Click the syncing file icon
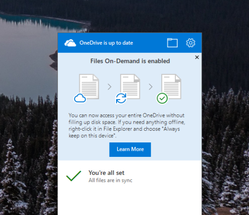 click(x=128, y=89)
